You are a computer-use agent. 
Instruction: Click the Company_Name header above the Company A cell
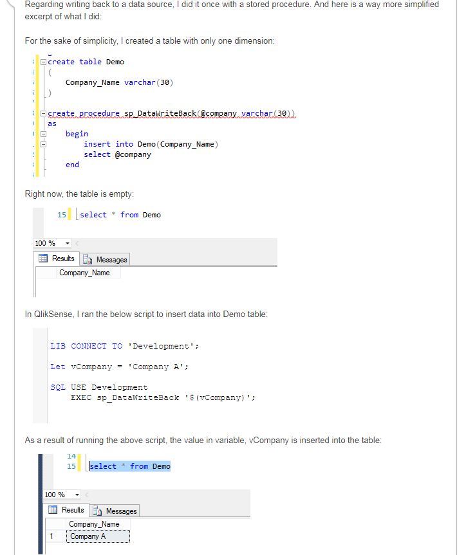tap(98, 524)
